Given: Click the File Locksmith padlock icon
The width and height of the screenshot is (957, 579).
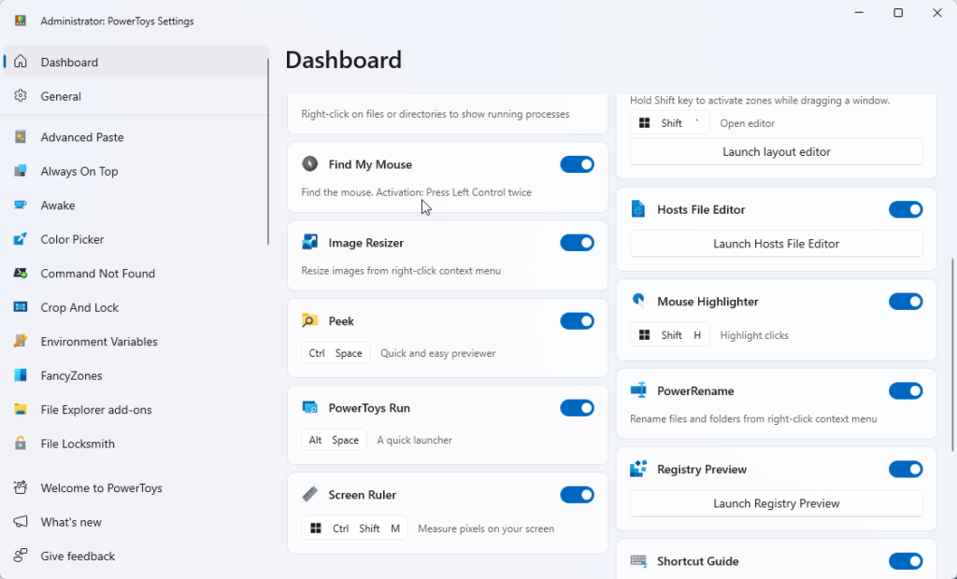Looking at the screenshot, I should pos(21,444).
